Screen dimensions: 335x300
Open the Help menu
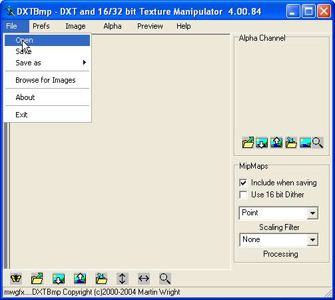(x=184, y=26)
